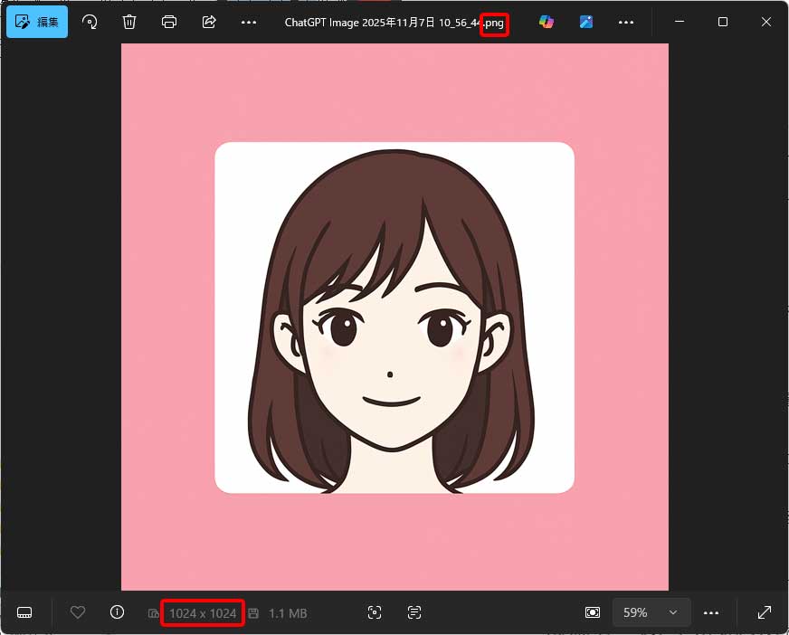Add this photo to favorites
Viewport: 789px width, 635px height.
(78, 612)
